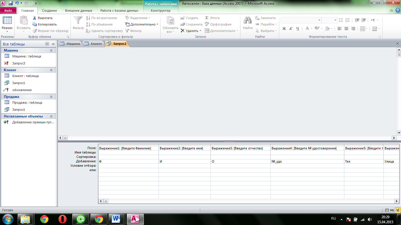The height and width of the screenshot is (225, 401).
Task: Expand the Дополнительно sort filter dropdown
Action: point(142,24)
